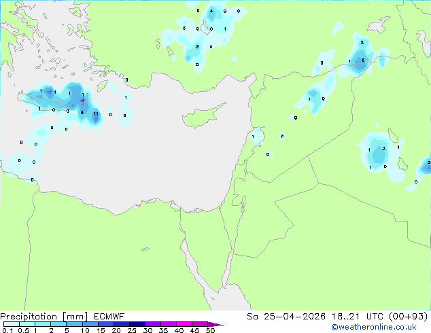Screen dimensions: 431x333
Task: Select the 5–10 mm legend color box
Action: (74, 324)
